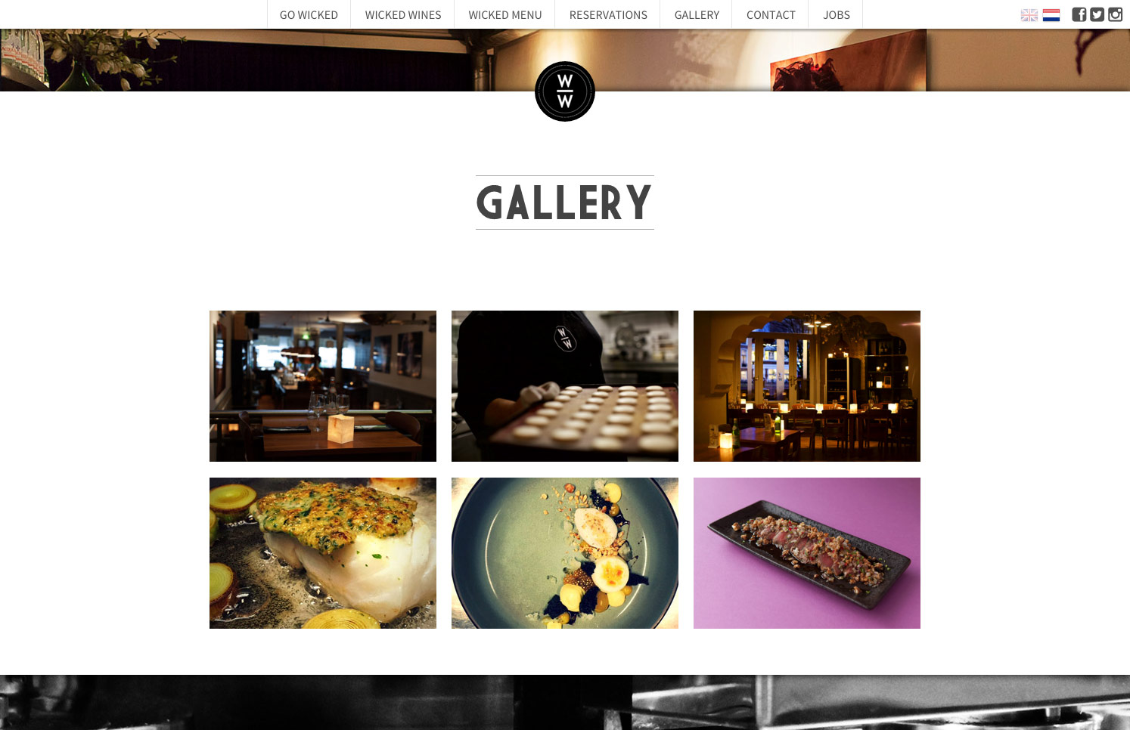
Task: Click the Gallery page heading
Action: click(x=564, y=203)
